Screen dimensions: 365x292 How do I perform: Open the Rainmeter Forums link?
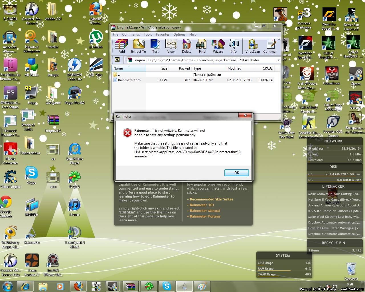point(205,216)
